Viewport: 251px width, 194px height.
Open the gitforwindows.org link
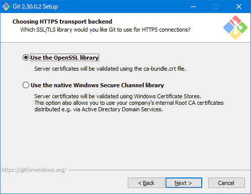click(x=34, y=170)
